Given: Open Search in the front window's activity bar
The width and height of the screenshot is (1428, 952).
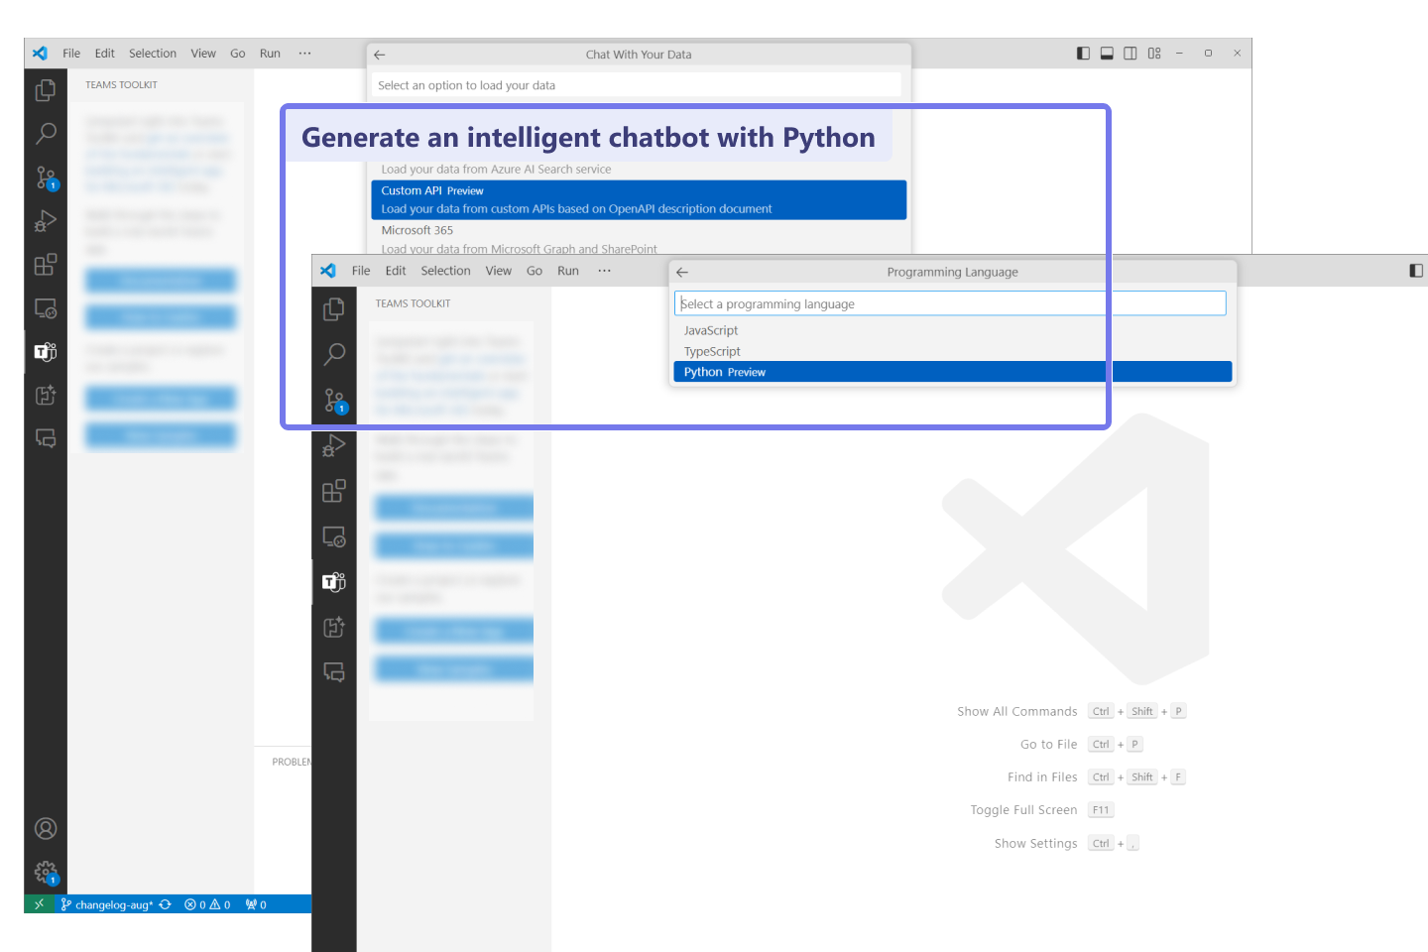Looking at the screenshot, I should (x=334, y=354).
